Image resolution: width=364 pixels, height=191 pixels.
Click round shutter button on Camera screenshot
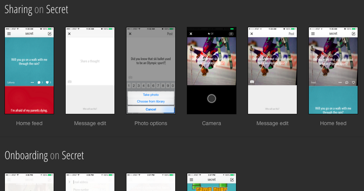click(212, 98)
